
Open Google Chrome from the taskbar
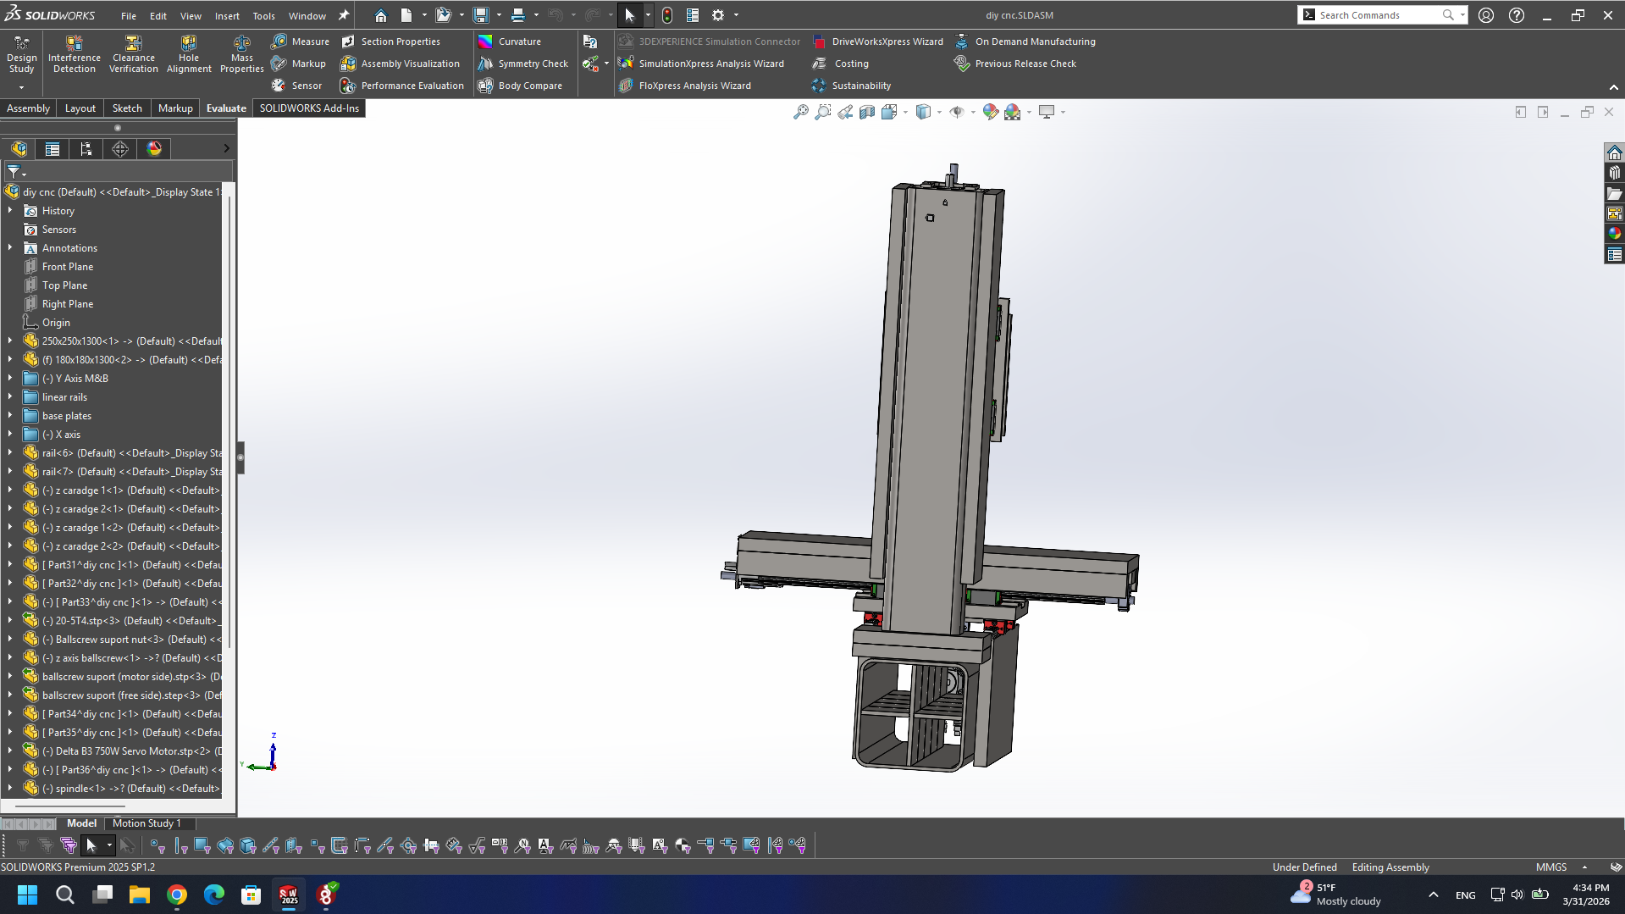coord(176,895)
